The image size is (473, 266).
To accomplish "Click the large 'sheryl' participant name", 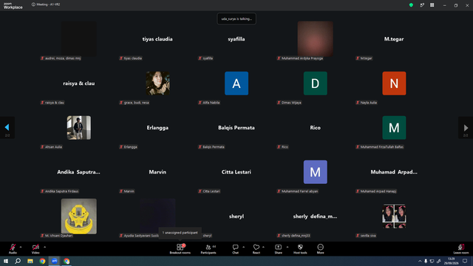I will 236,216.
